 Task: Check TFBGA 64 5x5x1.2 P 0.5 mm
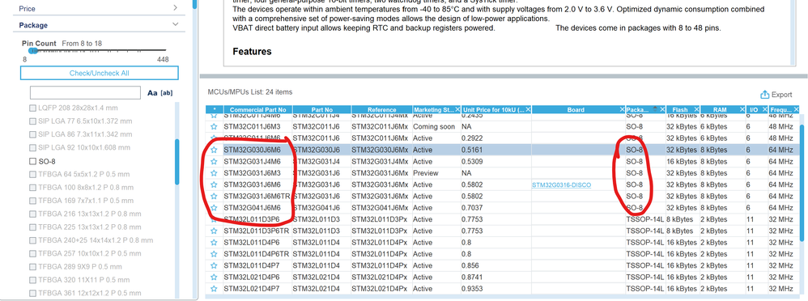tap(33, 174)
